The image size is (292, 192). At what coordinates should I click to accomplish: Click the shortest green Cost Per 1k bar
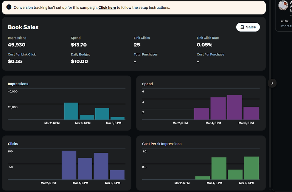pos(203,178)
